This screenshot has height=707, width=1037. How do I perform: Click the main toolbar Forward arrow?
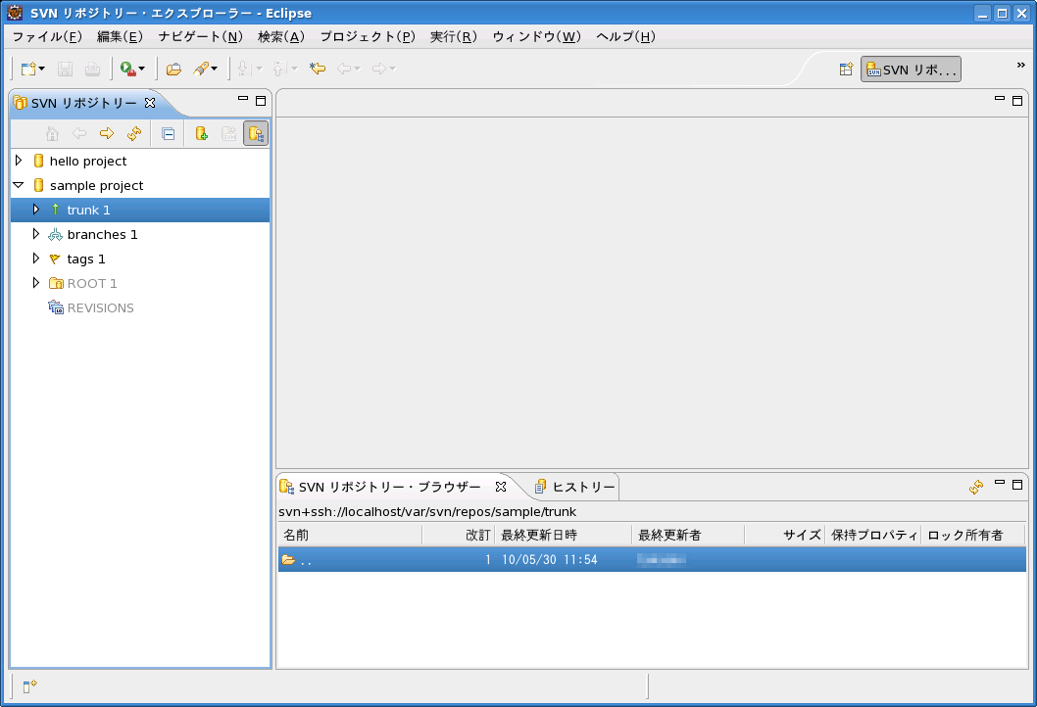tap(379, 69)
